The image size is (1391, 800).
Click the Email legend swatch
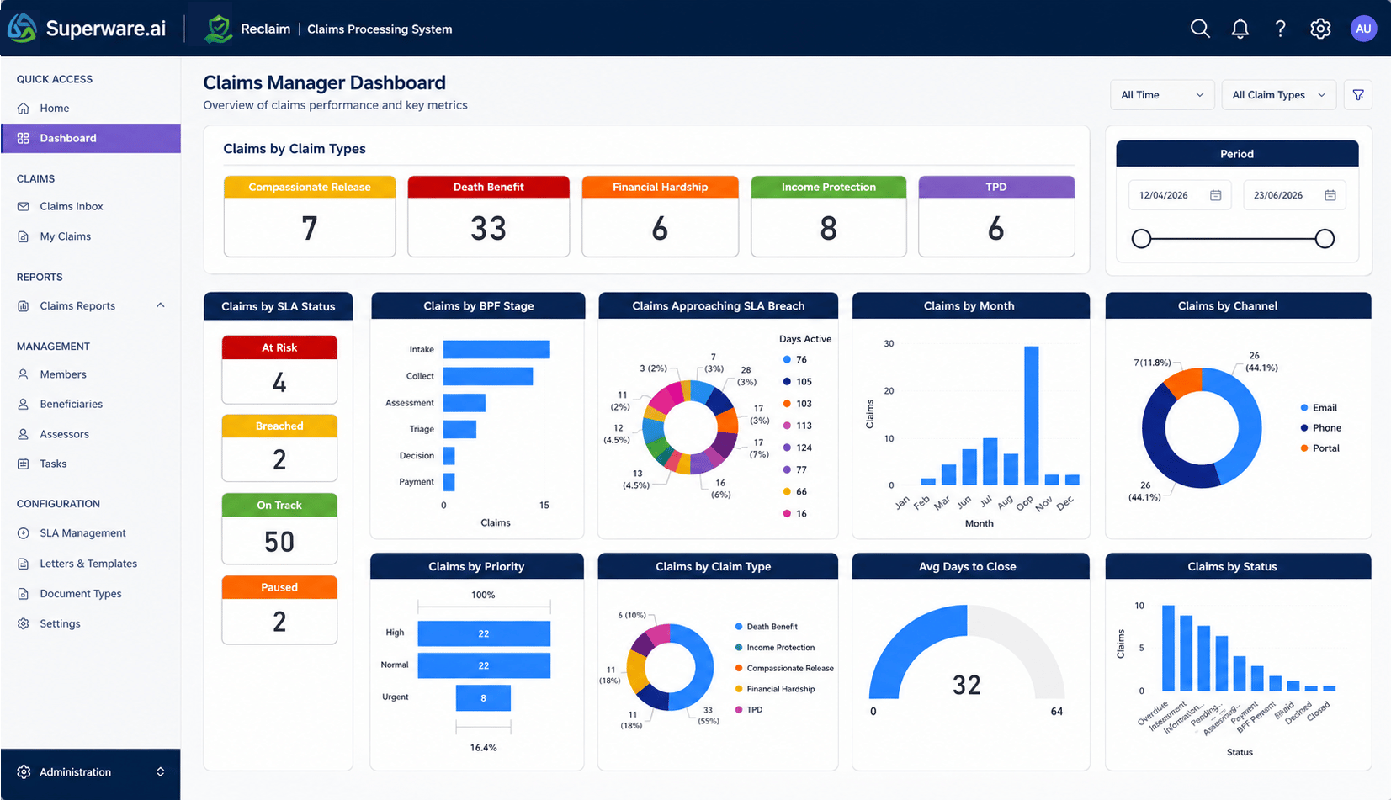pos(1304,408)
